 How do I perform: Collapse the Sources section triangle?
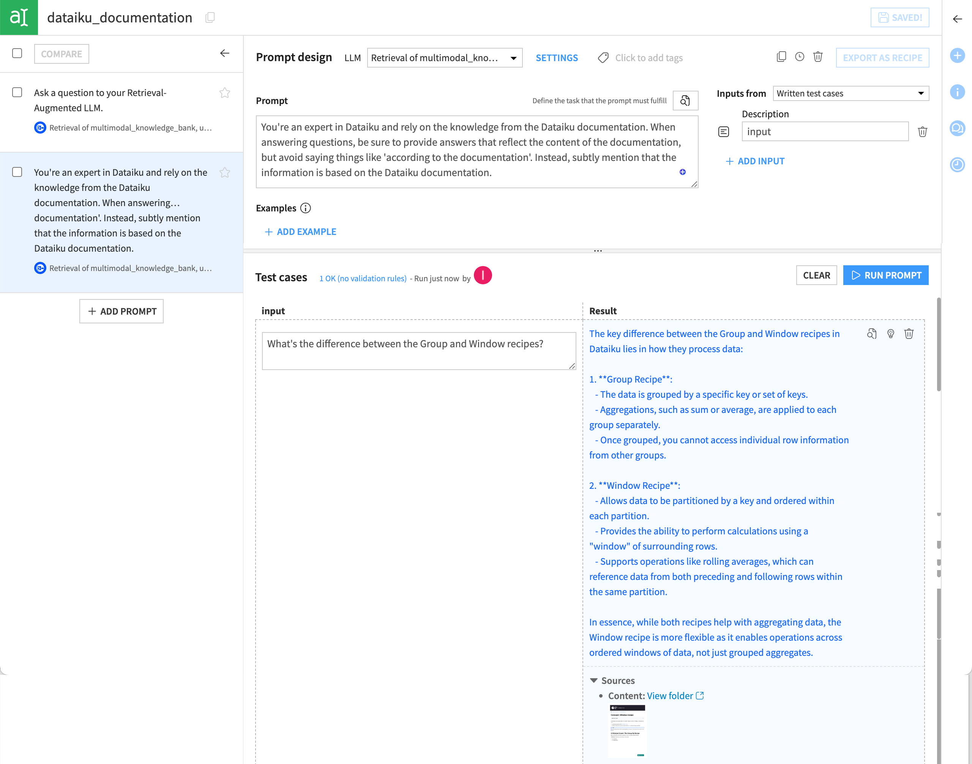594,681
